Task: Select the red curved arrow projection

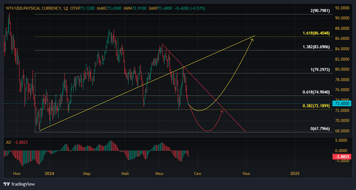Action: (x=208, y=131)
